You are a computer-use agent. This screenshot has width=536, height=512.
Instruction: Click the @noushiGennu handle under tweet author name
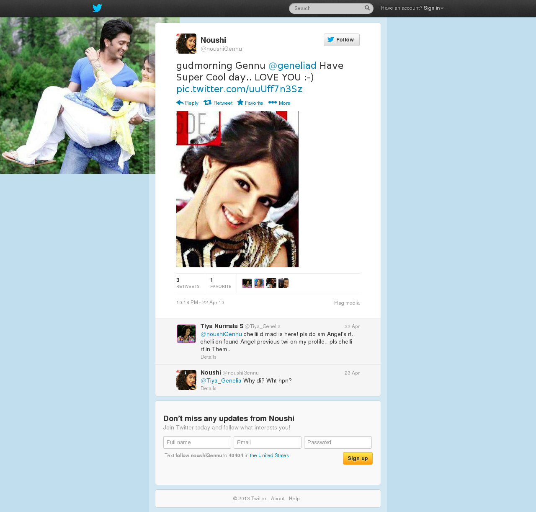click(x=221, y=49)
